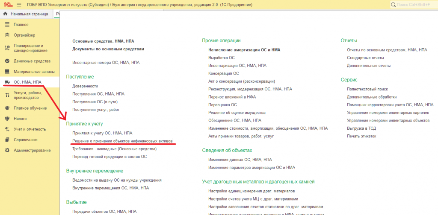Open the Справочники books icon
438x215 pixels.
(8, 140)
